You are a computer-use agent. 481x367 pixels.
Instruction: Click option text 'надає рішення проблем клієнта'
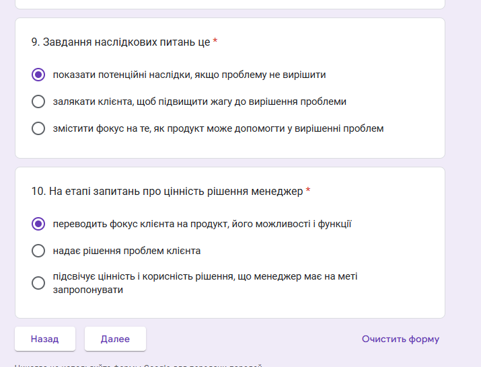point(126,251)
